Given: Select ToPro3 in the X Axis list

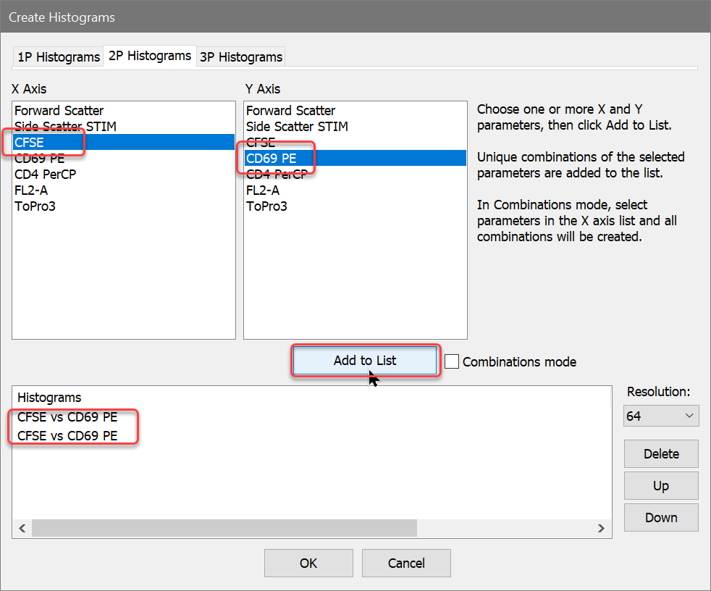Looking at the screenshot, I should (35, 206).
